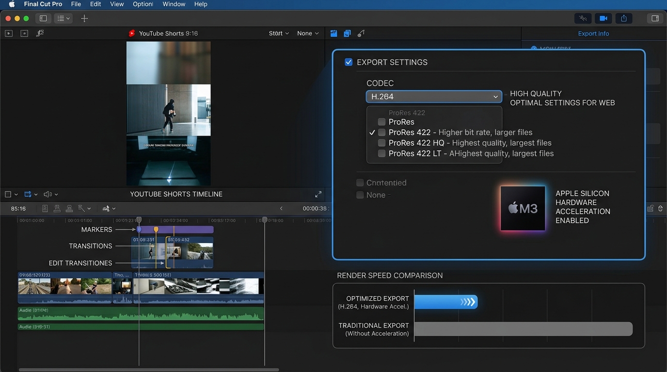Click the 85:16 timecode display
The image size is (667, 372).
18,208
